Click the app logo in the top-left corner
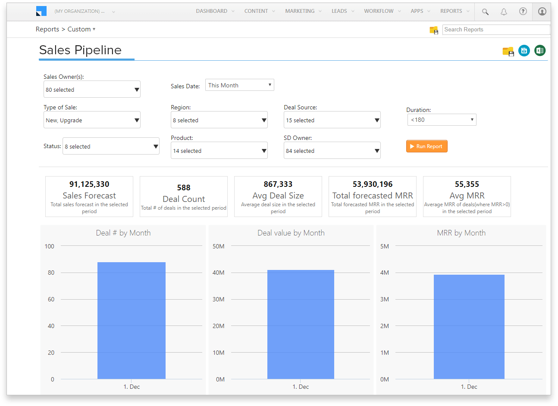The height and width of the screenshot is (406, 558). (x=41, y=11)
